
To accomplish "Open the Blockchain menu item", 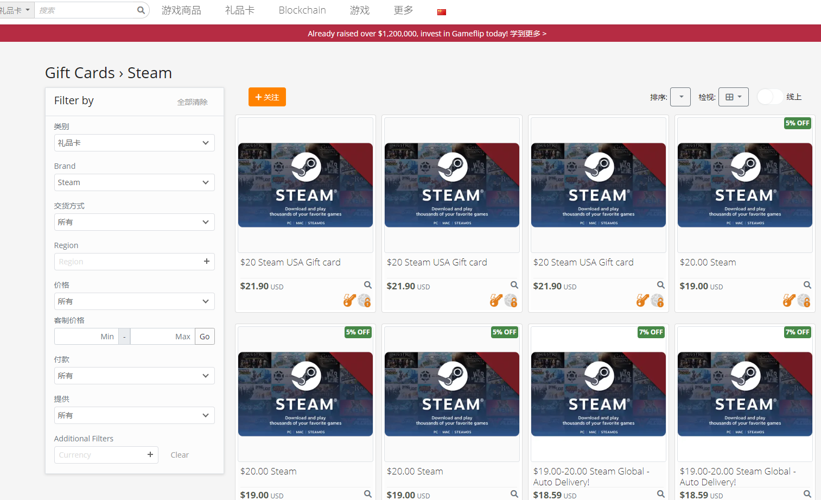I will [302, 10].
